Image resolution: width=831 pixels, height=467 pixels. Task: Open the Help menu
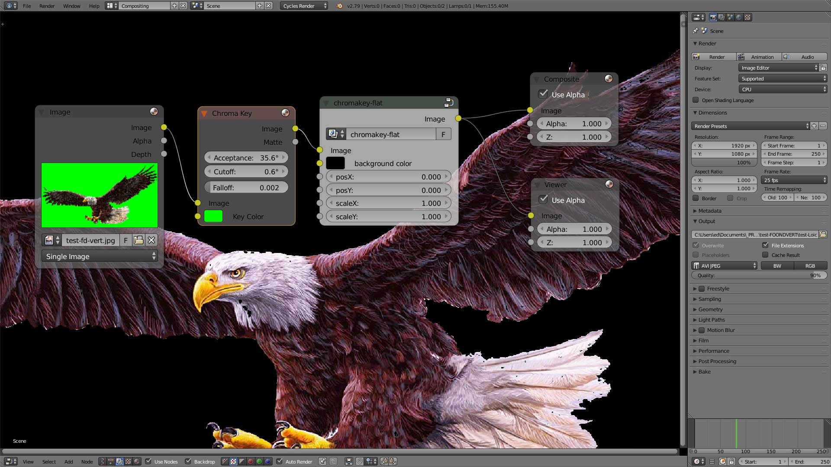pos(94,6)
